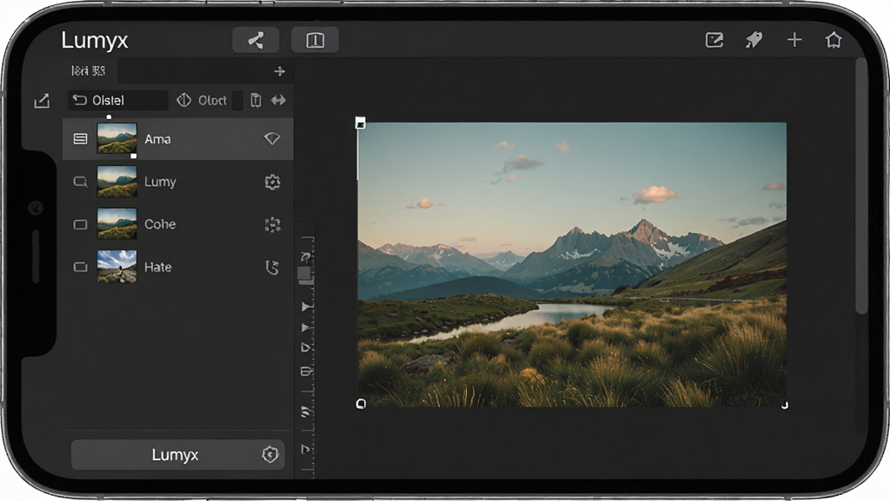
Task: Click the top-left crop handle of the canvas
Action: (x=361, y=123)
